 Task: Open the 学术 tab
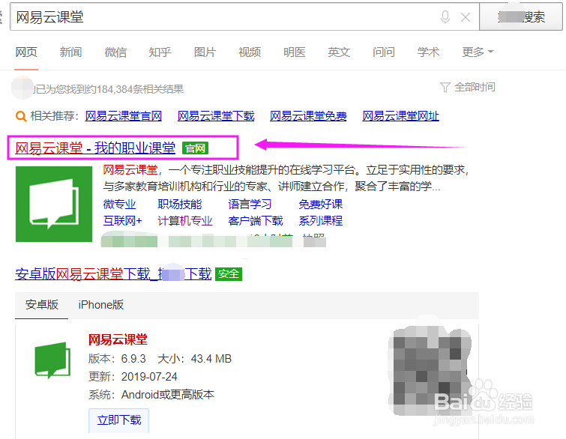coord(428,52)
